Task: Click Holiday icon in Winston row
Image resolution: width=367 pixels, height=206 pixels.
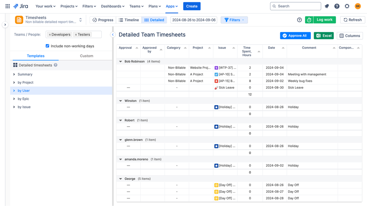Action: (216, 107)
